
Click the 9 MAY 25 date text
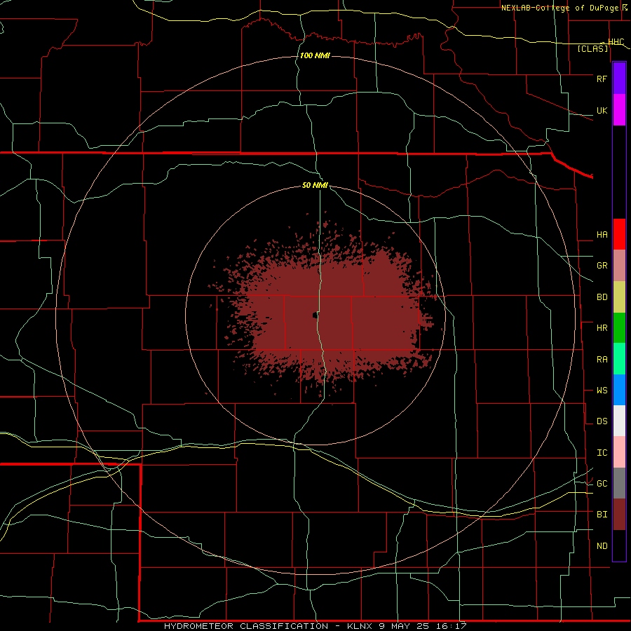point(402,626)
